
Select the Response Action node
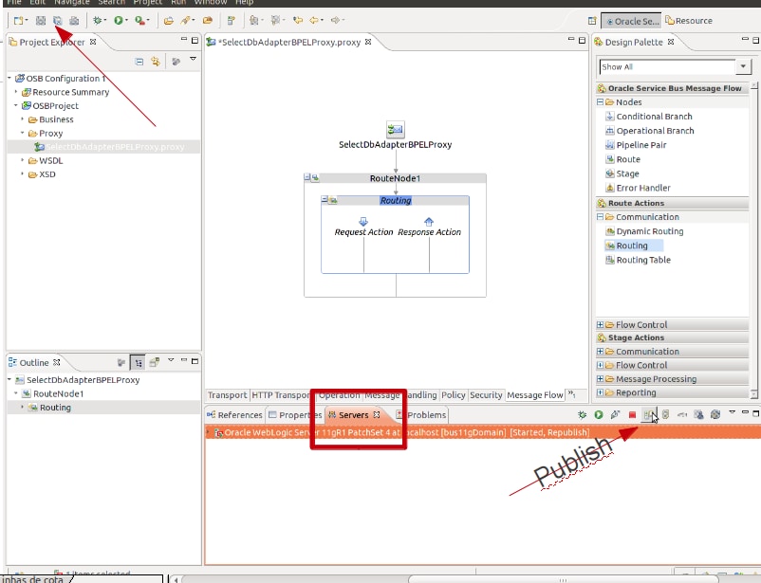pyautogui.click(x=429, y=228)
